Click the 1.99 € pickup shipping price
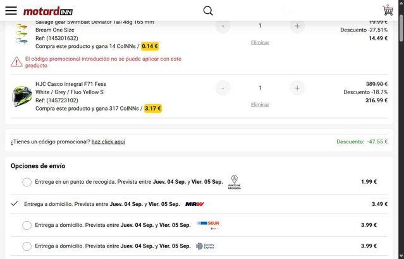The image size is (404, 259). click(x=369, y=182)
